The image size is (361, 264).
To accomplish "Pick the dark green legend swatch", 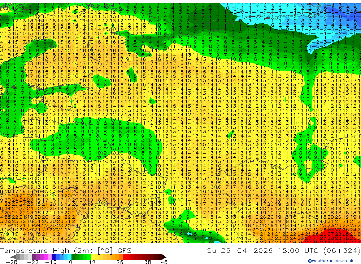I will coord(73,257).
